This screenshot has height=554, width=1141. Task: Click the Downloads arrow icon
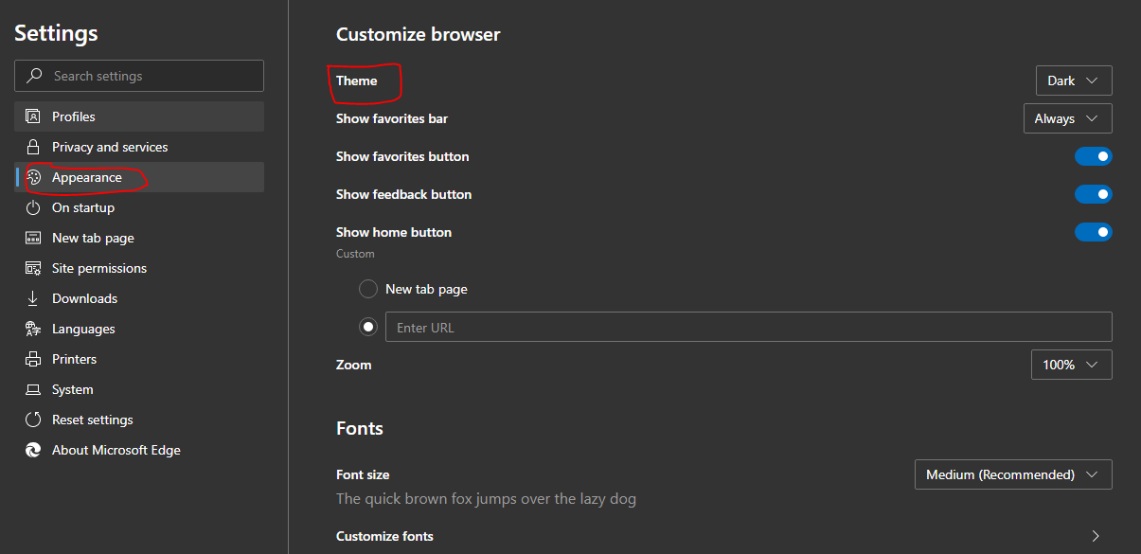coord(33,298)
